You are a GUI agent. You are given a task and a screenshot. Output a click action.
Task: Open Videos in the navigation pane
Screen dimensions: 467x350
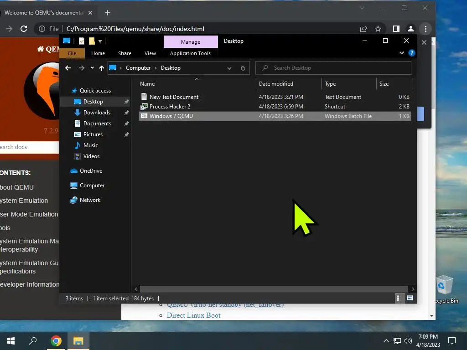point(91,156)
